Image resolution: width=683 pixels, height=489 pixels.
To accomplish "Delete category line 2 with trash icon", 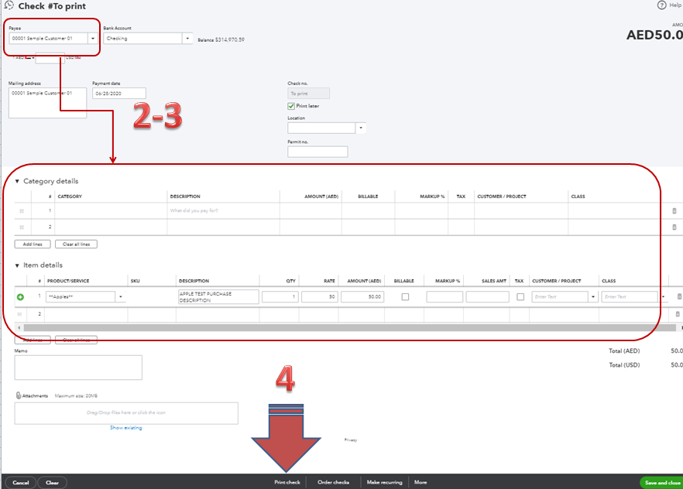I will tap(674, 227).
